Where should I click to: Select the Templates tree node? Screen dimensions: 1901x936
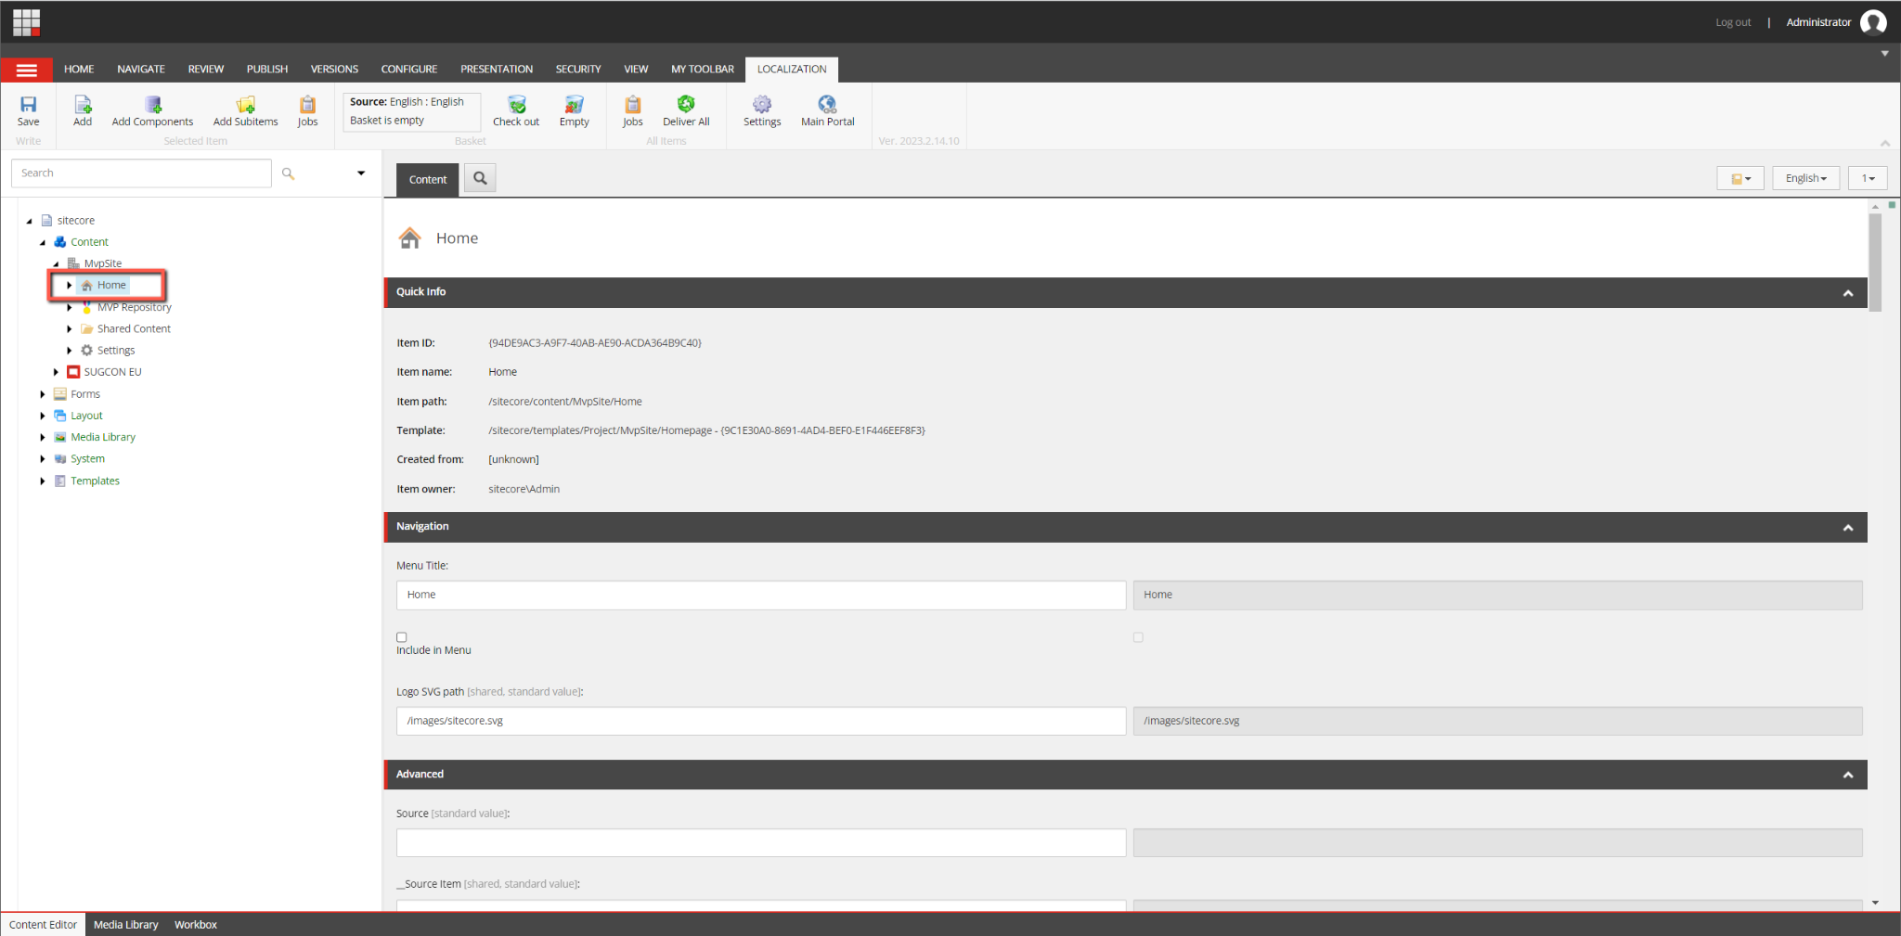click(95, 481)
